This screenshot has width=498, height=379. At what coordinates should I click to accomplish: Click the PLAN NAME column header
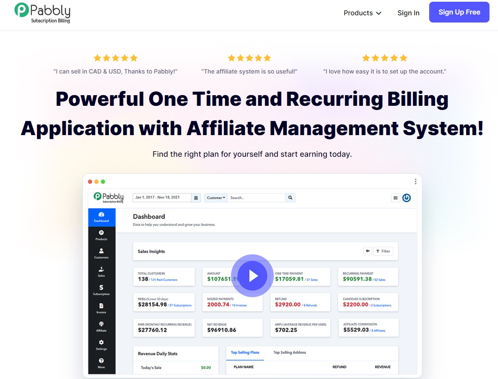pos(243,367)
